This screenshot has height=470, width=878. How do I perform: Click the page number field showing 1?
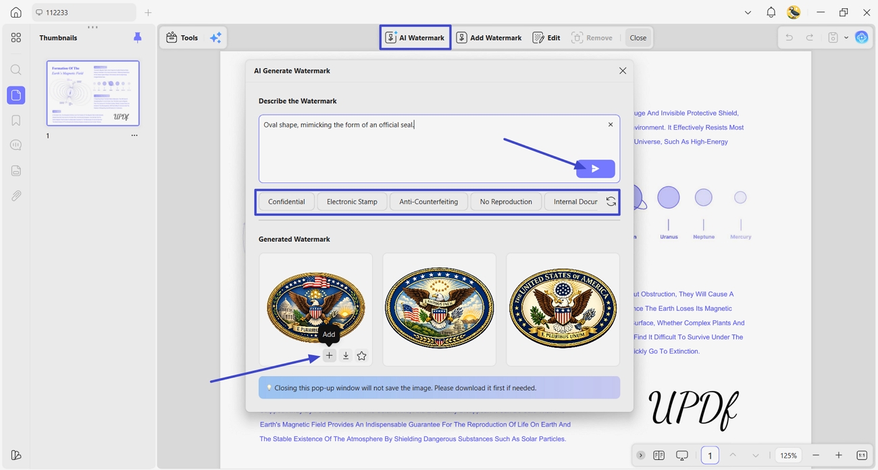pos(710,455)
